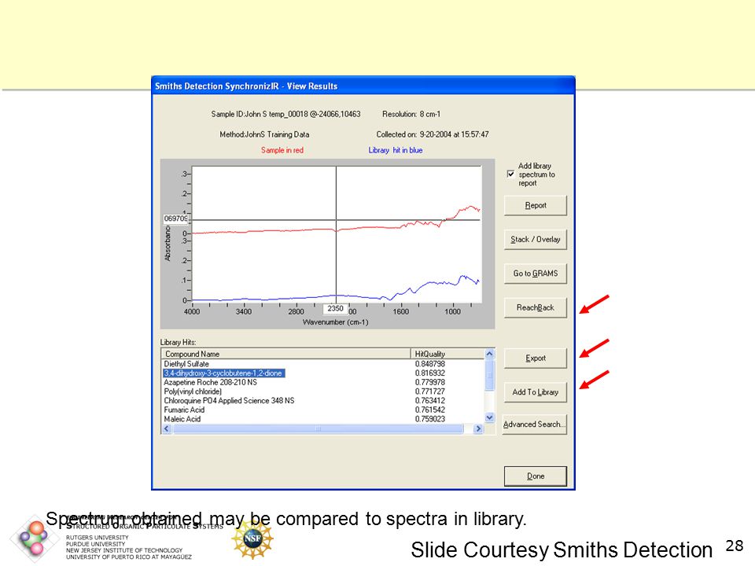Sort by Compound Name column header
The height and width of the screenshot is (566, 755).
click(x=286, y=354)
